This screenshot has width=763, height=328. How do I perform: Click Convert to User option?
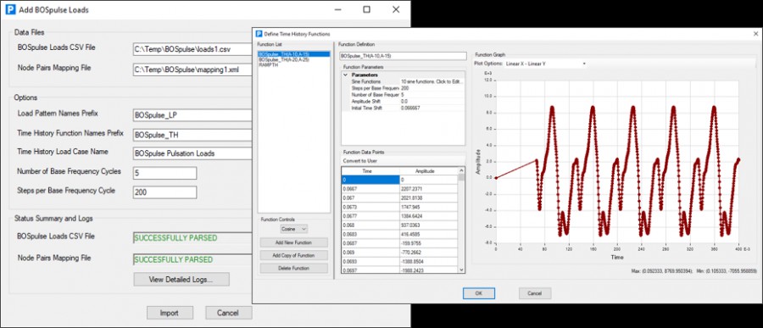[x=360, y=161]
